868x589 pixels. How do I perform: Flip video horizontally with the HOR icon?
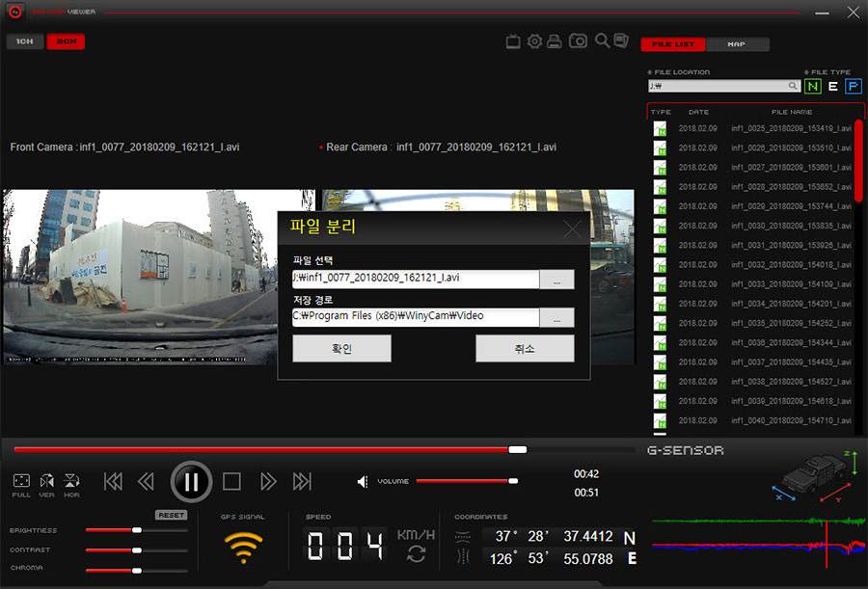point(71,481)
